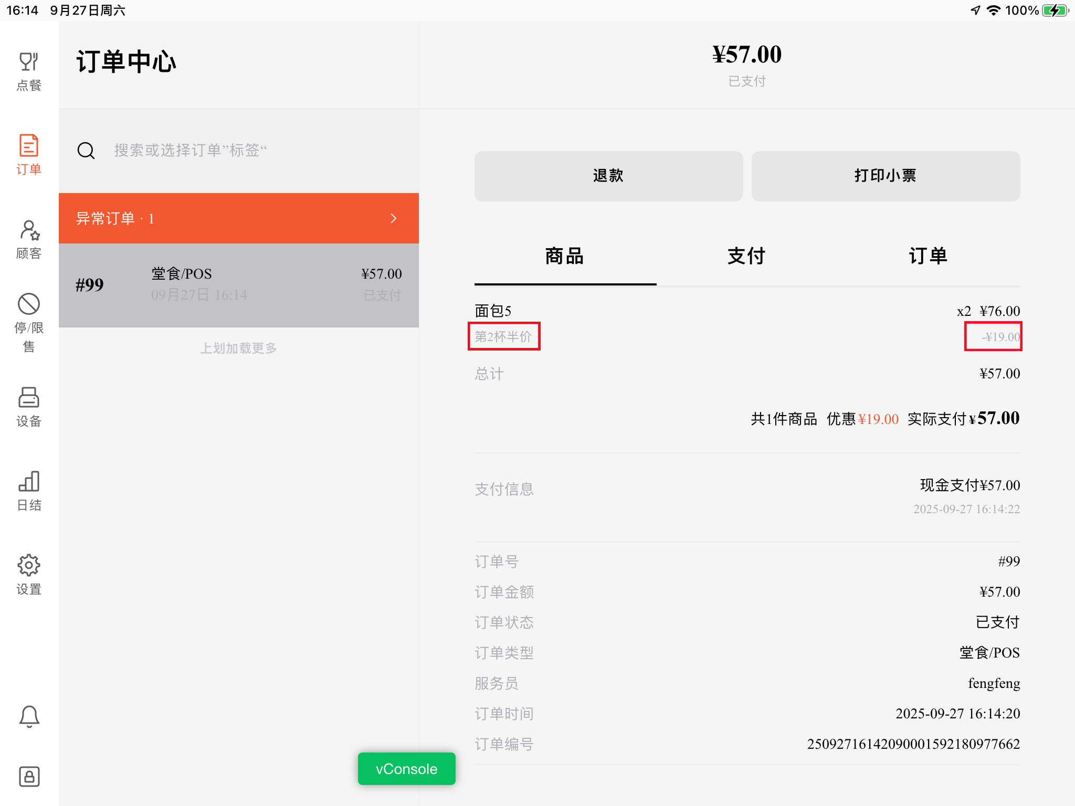The image size is (1075, 806).
Task: Switch to the 支付 tab
Action: (x=746, y=257)
